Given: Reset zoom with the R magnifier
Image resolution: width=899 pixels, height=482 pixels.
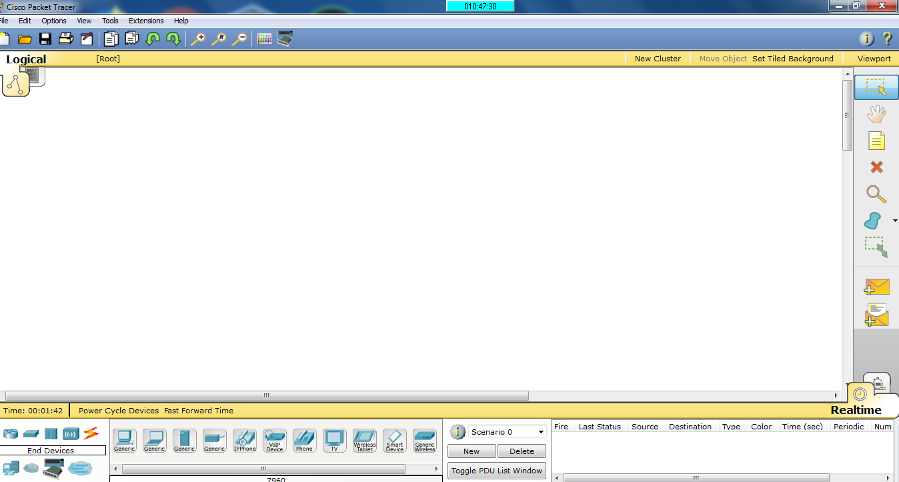Looking at the screenshot, I should tap(219, 39).
